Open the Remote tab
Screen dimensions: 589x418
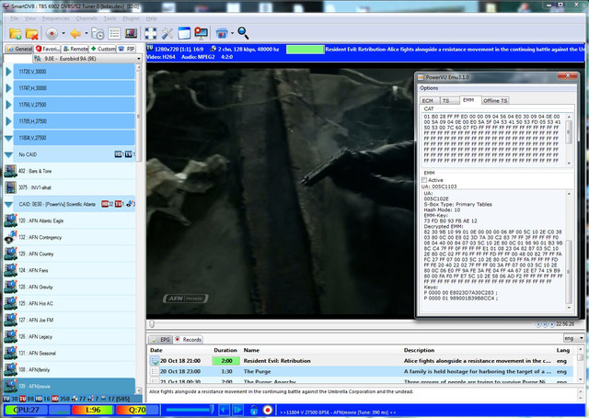point(75,49)
